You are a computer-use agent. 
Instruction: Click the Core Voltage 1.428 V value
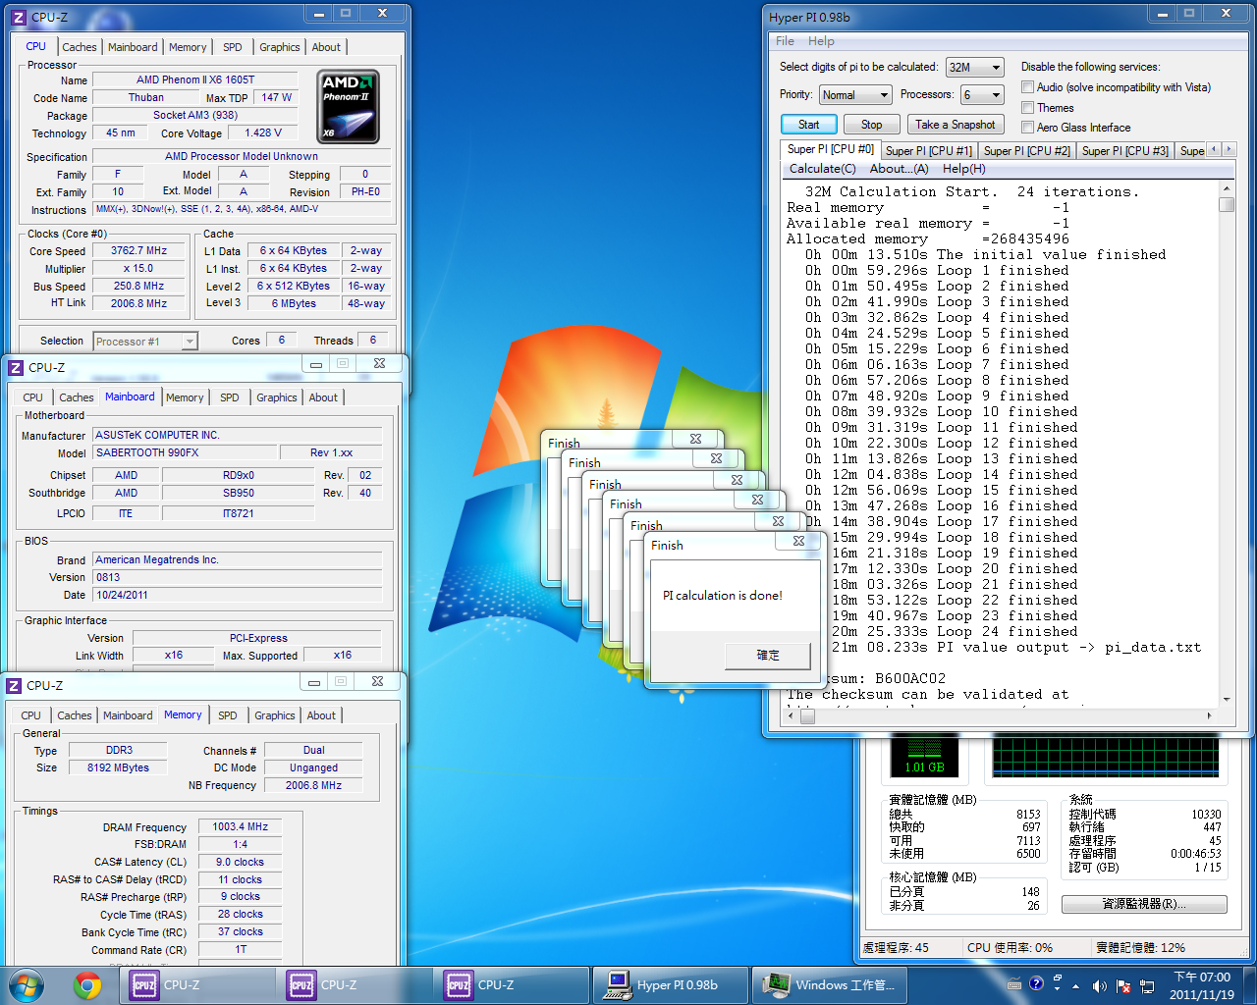(263, 133)
